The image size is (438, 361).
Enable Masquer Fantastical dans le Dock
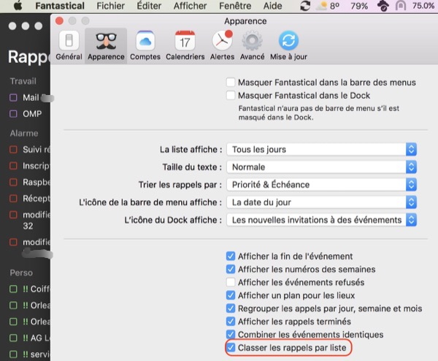[x=231, y=96]
